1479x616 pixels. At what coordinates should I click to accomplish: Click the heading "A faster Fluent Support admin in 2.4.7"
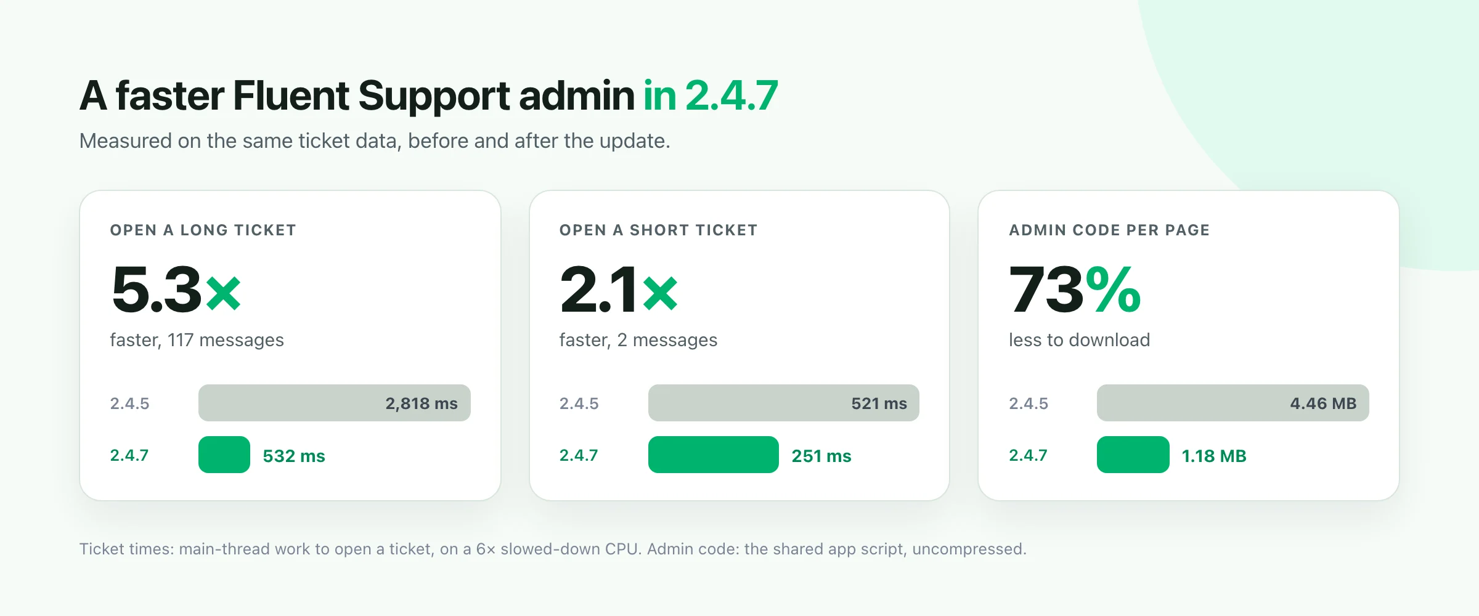pyautogui.click(x=429, y=95)
